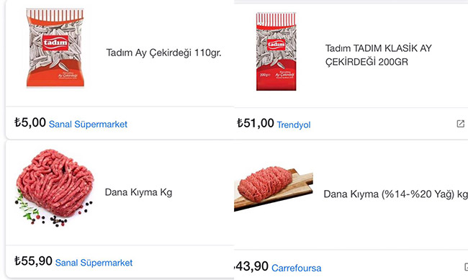This screenshot has height=280, width=468.
Task: Click the tadım logo on the 110gr package
Action: click(x=55, y=42)
